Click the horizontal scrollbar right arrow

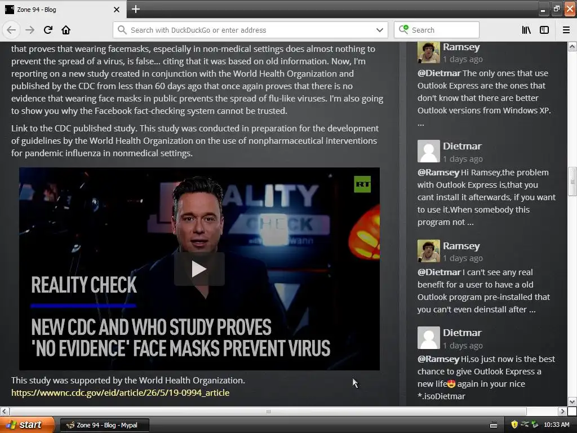coord(562,411)
